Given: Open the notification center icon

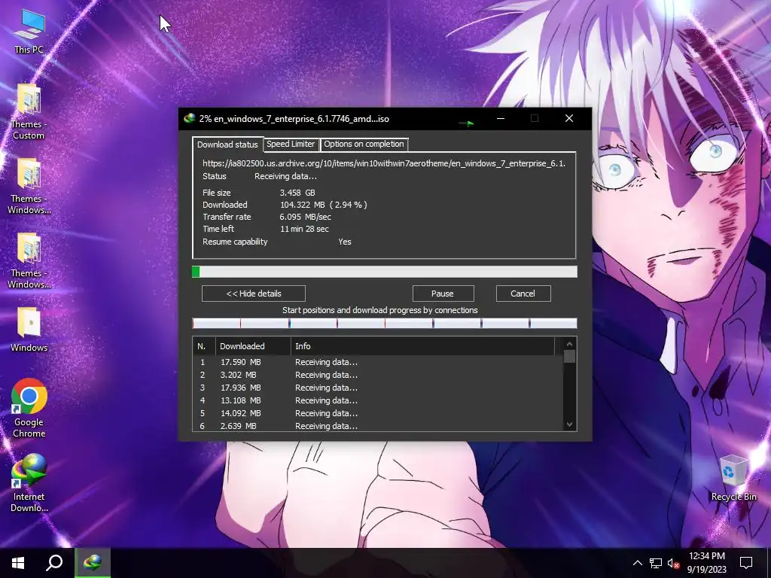Looking at the screenshot, I should [746, 563].
